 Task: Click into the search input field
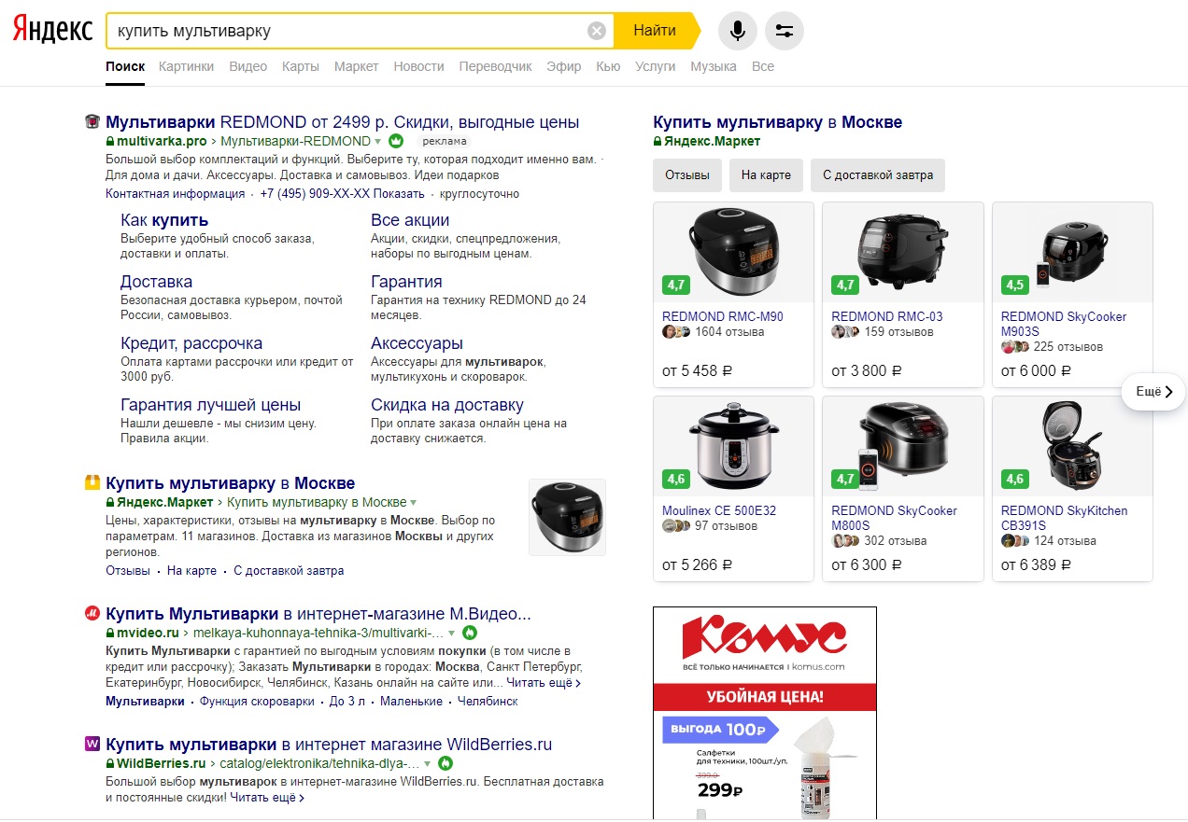pyautogui.click(x=346, y=31)
